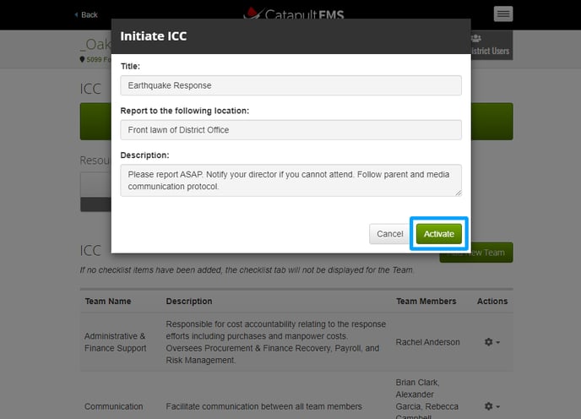This screenshot has height=419, width=581.
Task: Click the report location input field
Action: [290, 129]
